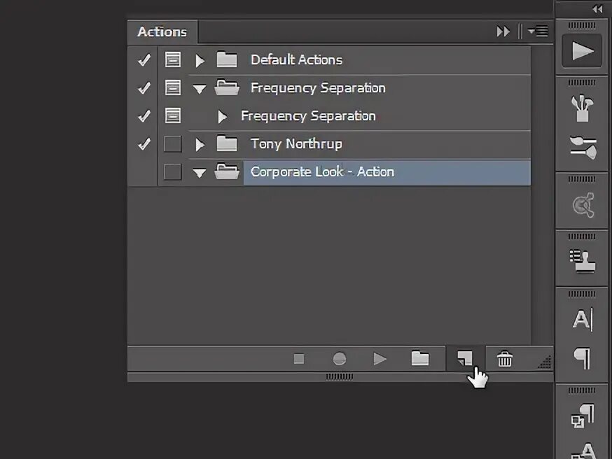Toggle dialog for Frequency Separation action
This screenshot has width=612, height=459.
(172, 116)
